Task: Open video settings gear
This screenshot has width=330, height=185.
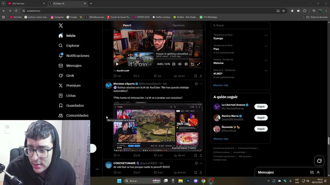Action: point(186,64)
